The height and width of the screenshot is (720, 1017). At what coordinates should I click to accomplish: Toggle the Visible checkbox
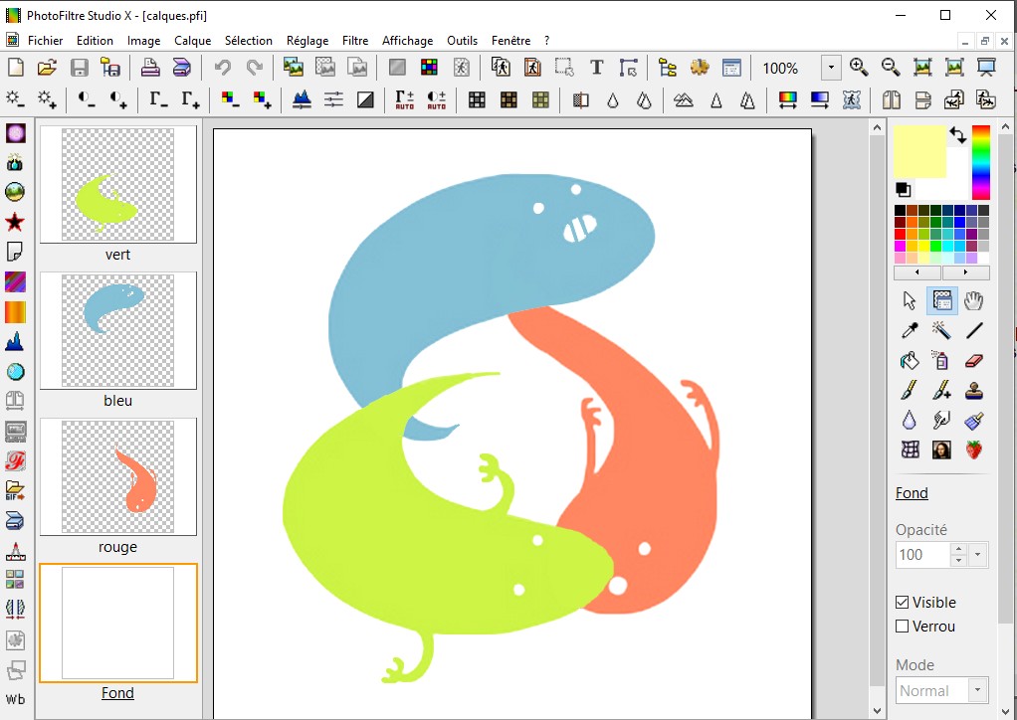[902, 602]
